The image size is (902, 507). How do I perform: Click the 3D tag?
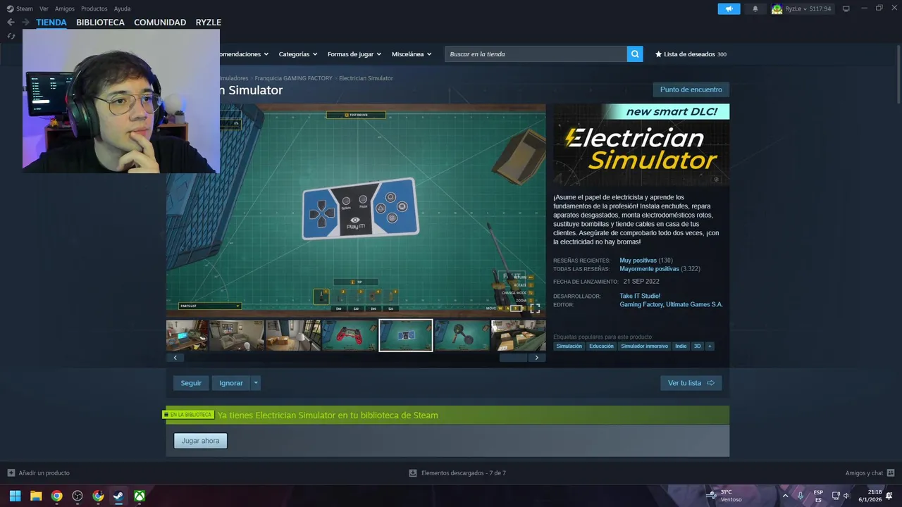click(x=698, y=346)
